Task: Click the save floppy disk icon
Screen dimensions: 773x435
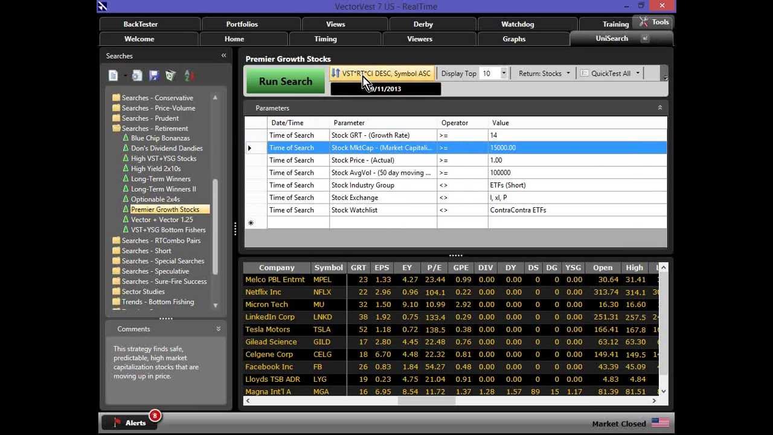Action: (x=154, y=76)
